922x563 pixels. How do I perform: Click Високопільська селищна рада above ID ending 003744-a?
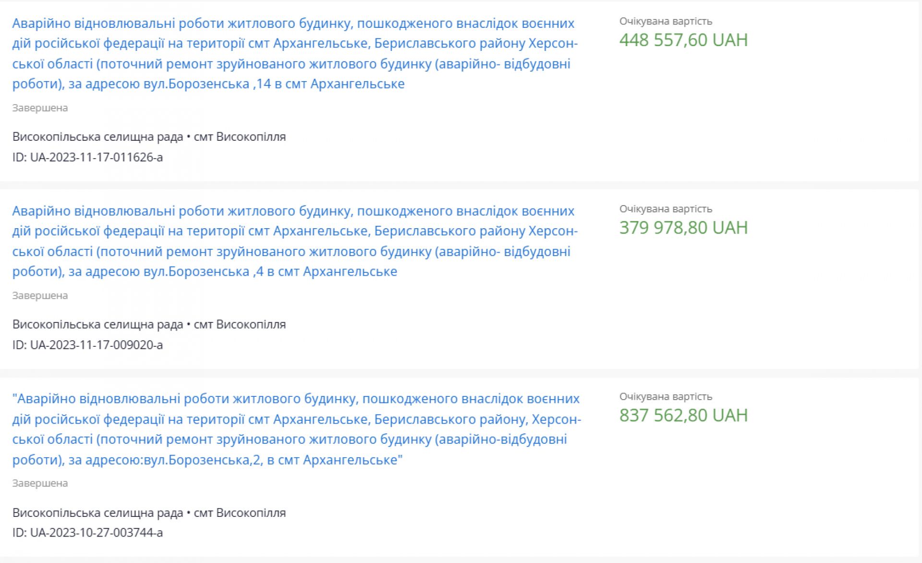point(97,513)
